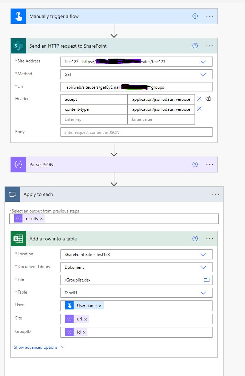Screen dimensions: 245x376
Task: Click the Apply to each loop icon
Action: pos(12,194)
